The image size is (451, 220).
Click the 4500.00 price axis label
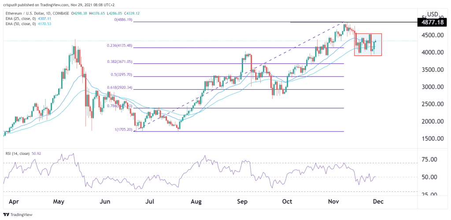click(x=433, y=35)
